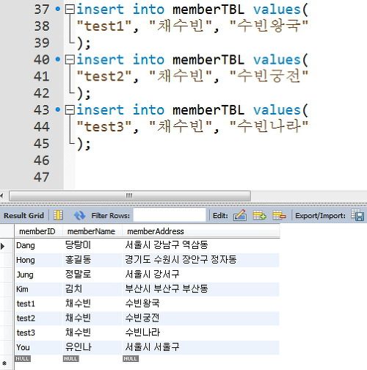Collapse the insert statement at line 43
The height and width of the screenshot is (370, 367).
pos(70,110)
